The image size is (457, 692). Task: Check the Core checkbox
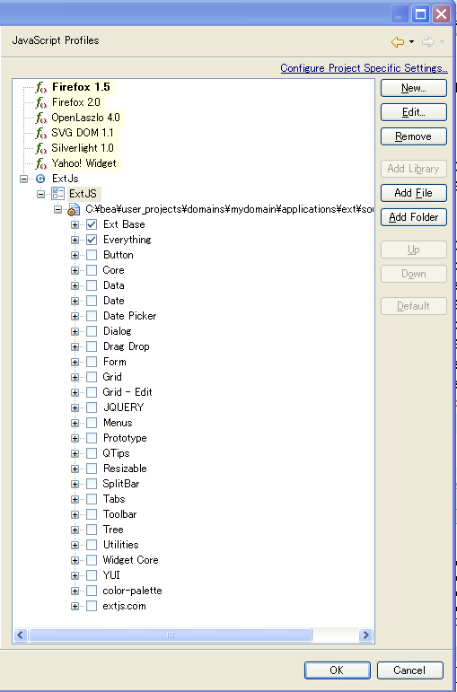pyautogui.click(x=92, y=270)
